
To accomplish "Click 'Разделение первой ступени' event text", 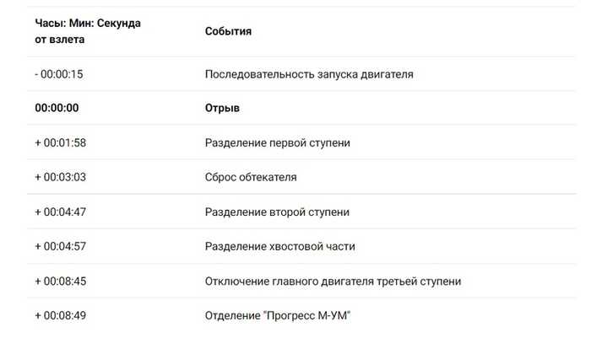I will (x=278, y=143).
